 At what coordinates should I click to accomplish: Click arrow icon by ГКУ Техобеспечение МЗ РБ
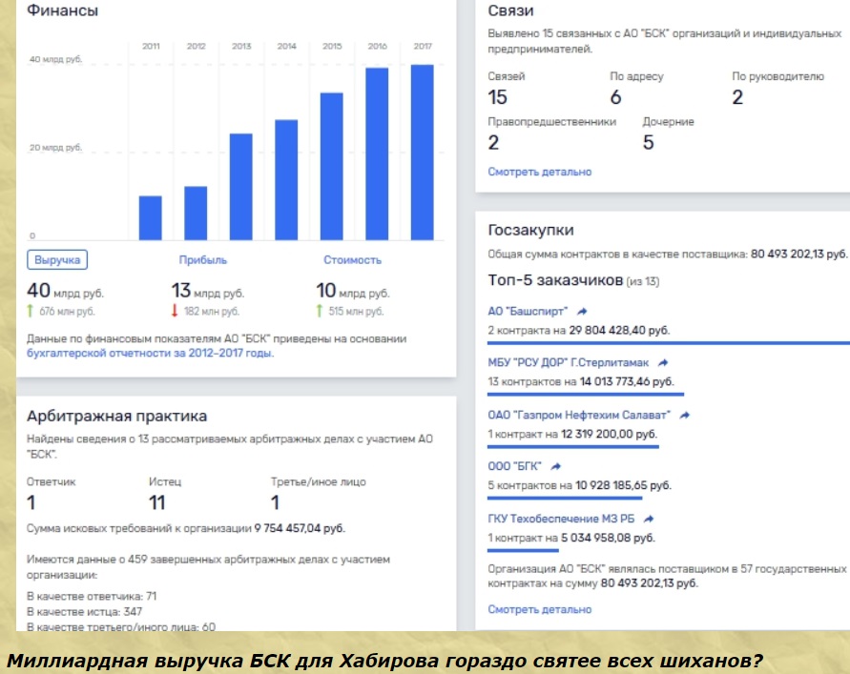[649, 520]
